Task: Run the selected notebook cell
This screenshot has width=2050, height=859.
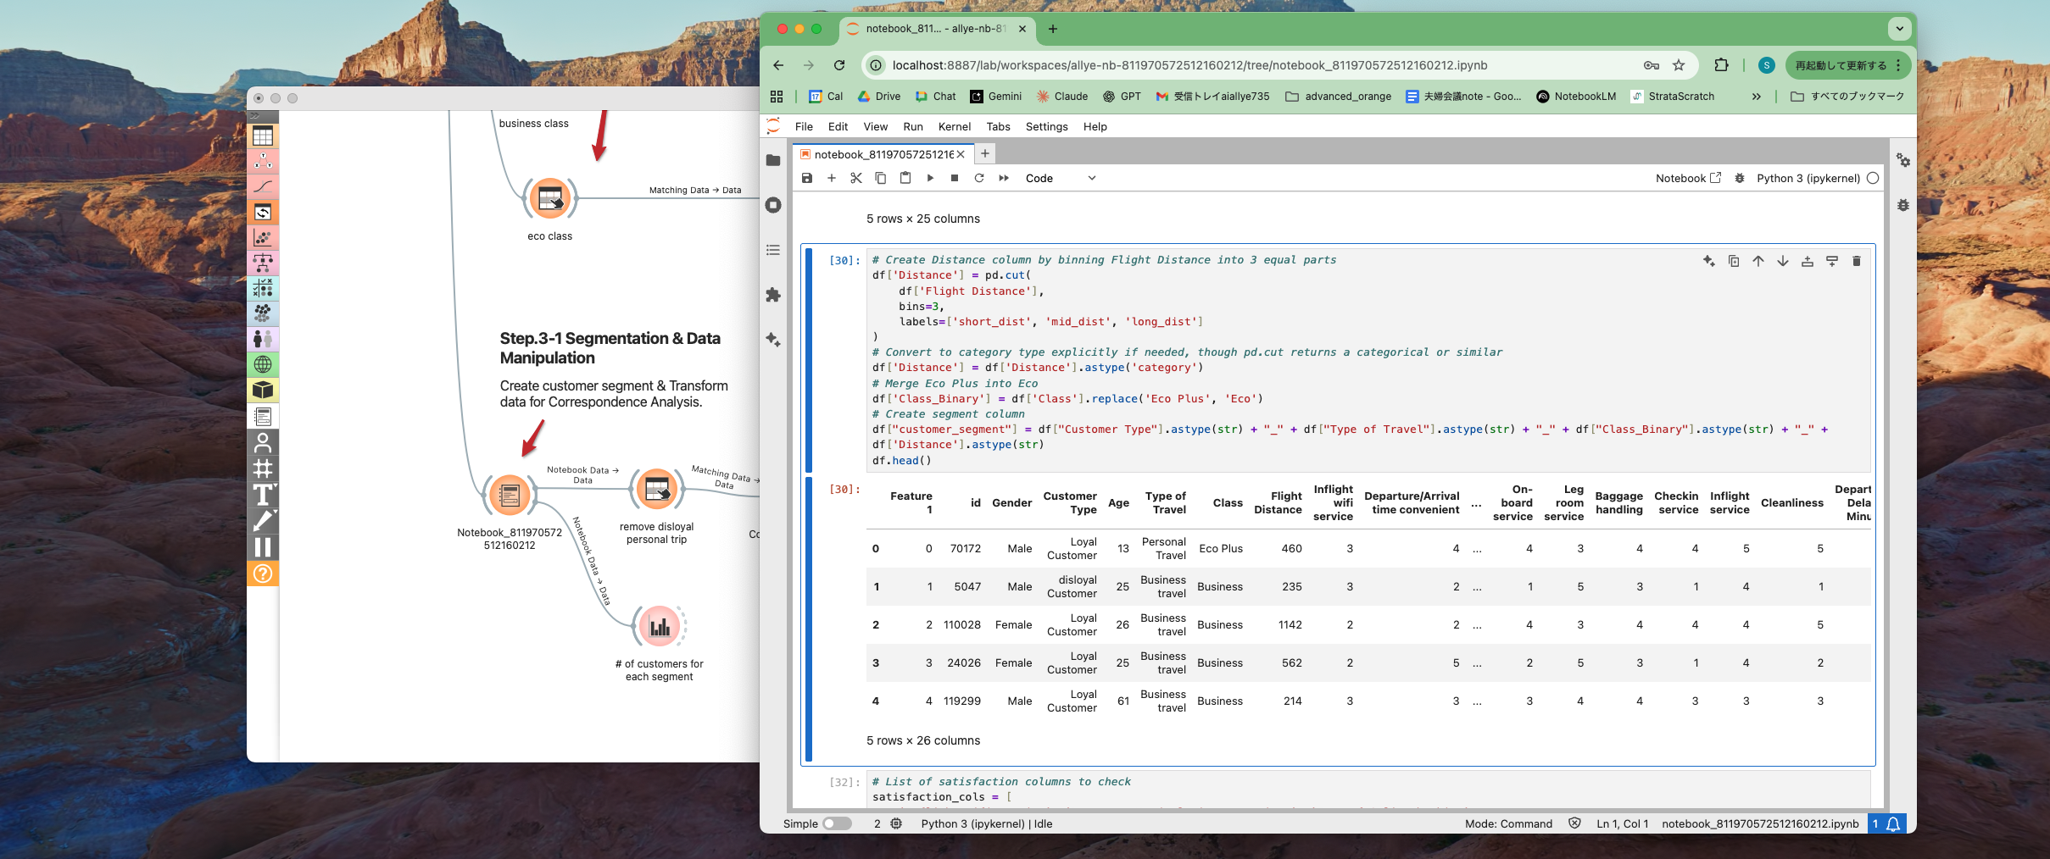Action: (930, 178)
